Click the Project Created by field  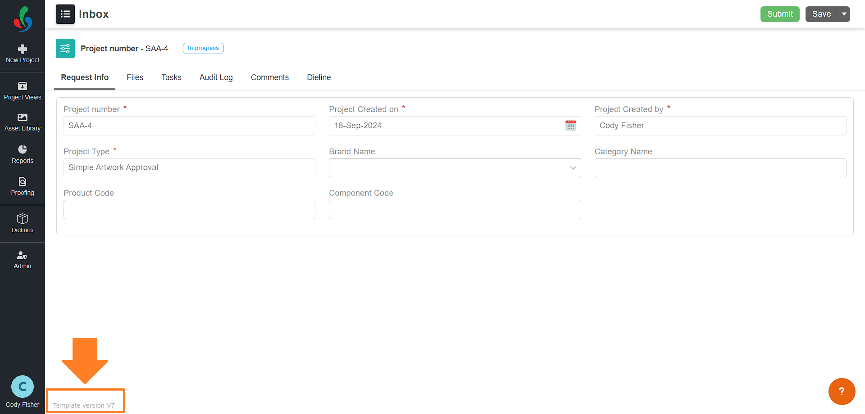click(720, 126)
